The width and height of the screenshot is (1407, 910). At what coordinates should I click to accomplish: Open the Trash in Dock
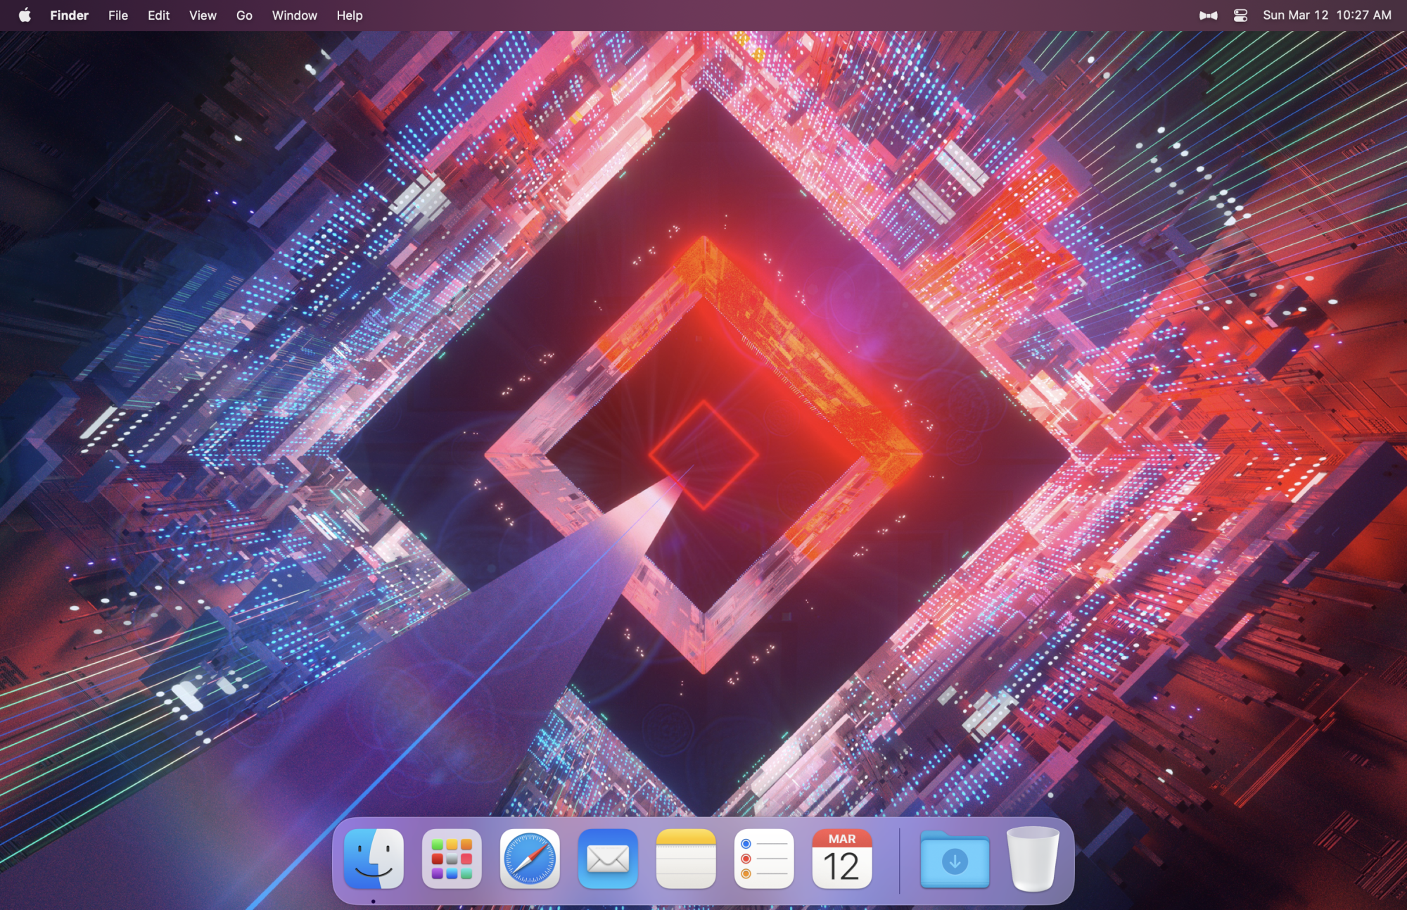point(1032,859)
